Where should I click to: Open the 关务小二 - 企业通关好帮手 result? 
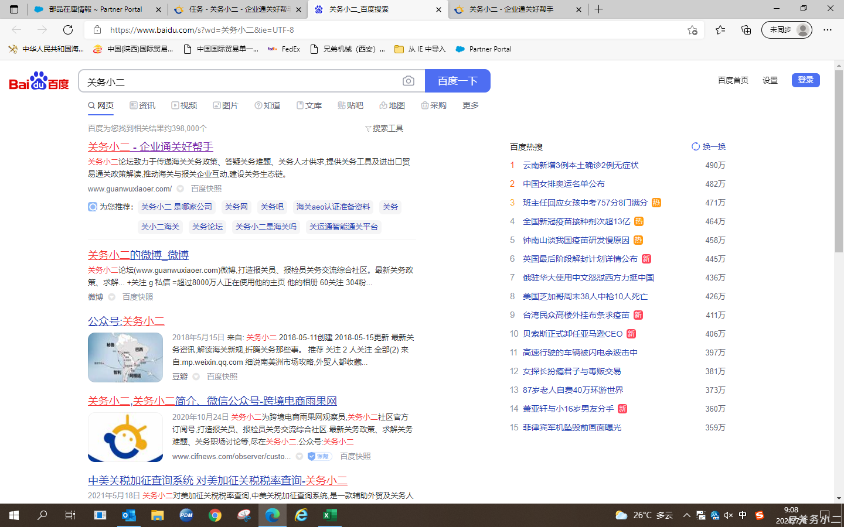coord(151,146)
